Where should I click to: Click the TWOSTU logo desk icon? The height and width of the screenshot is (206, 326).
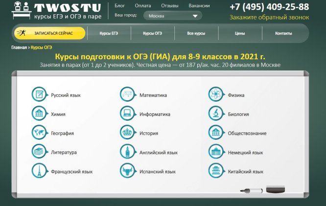pos(22,10)
